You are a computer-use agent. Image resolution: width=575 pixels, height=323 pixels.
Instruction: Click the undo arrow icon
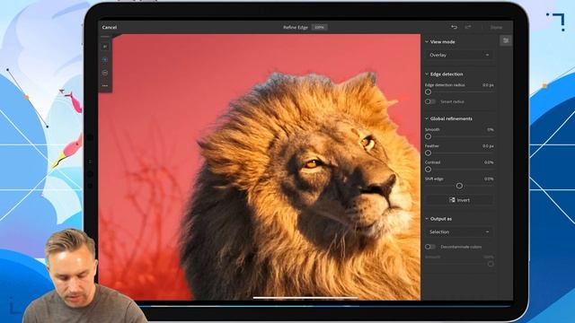[x=454, y=27]
